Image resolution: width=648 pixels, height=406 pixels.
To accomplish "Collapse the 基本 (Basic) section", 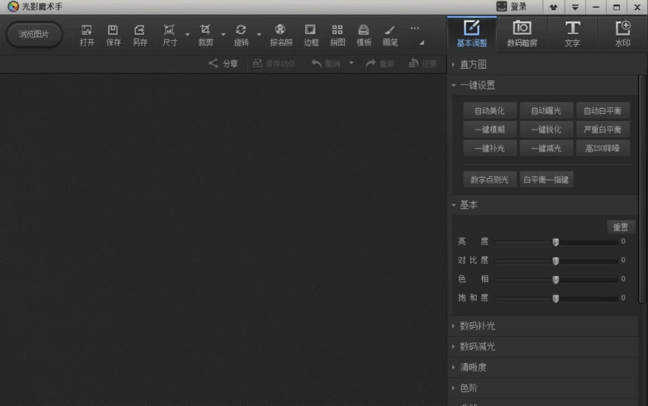I will click(x=453, y=205).
